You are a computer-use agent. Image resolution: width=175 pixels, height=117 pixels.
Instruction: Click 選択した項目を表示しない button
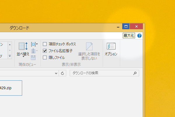tap(89, 51)
